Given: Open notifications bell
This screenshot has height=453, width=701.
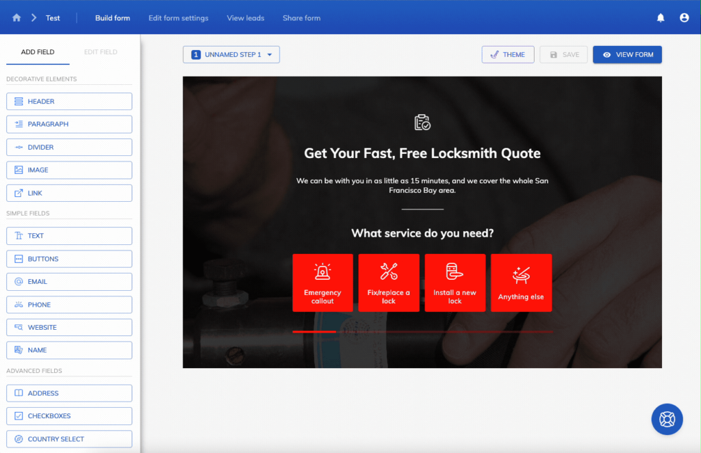Looking at the screenshot, I should coord(661,18).
